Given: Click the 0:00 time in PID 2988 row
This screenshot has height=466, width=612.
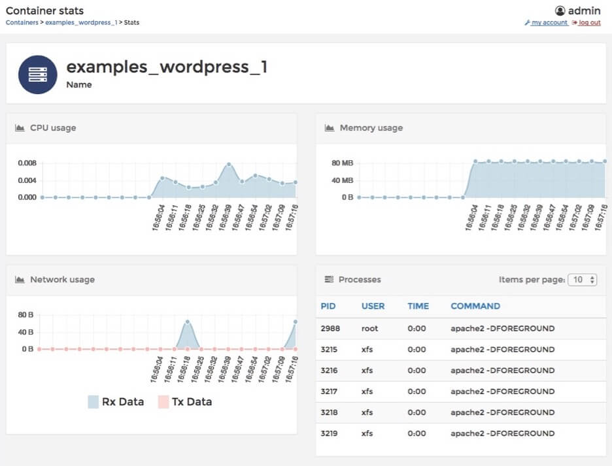Looking at the screenshot, I should 416,329.
